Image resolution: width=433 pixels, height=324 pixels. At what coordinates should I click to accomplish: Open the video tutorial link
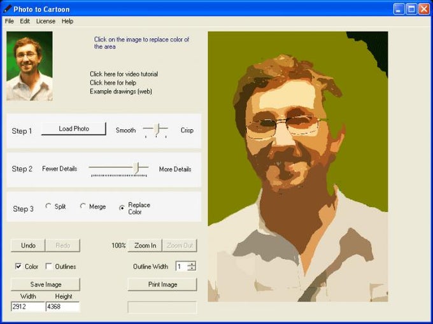click(x=124, y=74)
